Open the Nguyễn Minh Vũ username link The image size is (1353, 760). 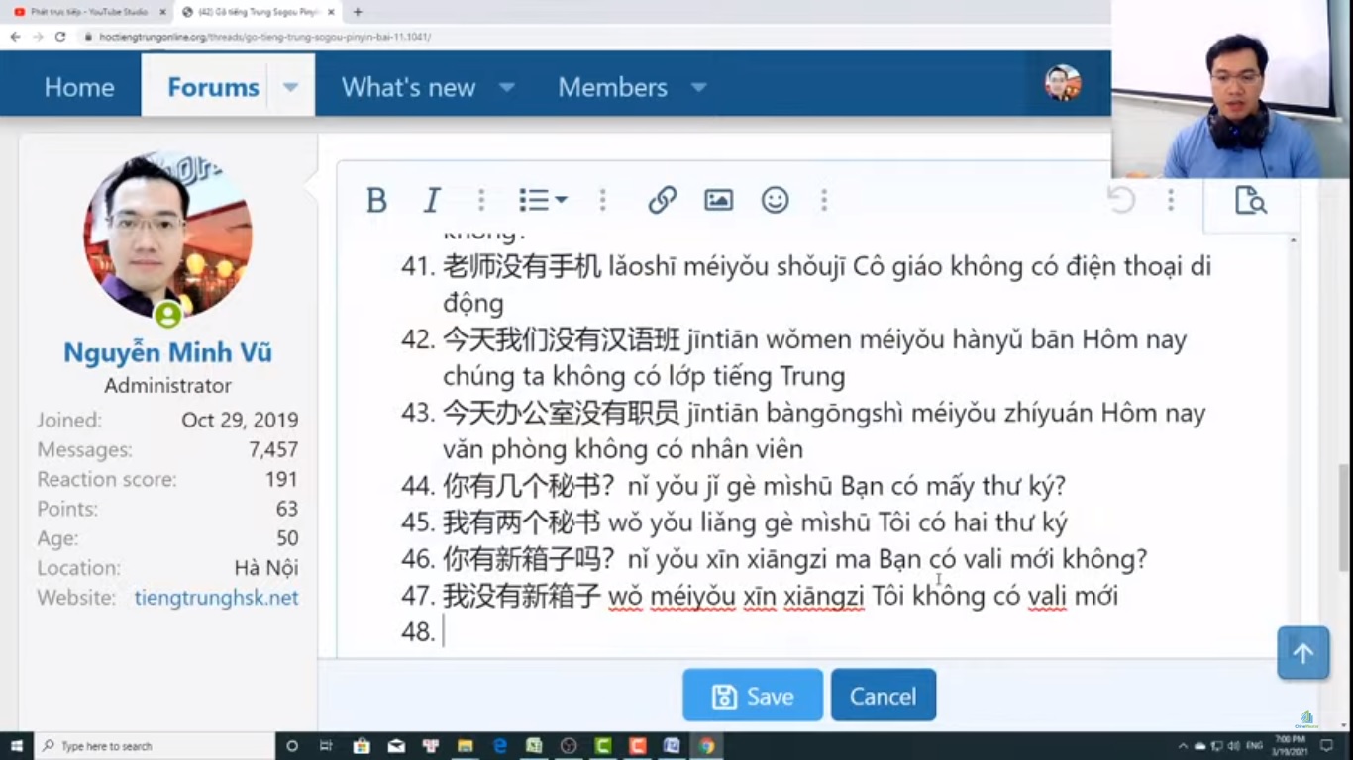[167, 352]
